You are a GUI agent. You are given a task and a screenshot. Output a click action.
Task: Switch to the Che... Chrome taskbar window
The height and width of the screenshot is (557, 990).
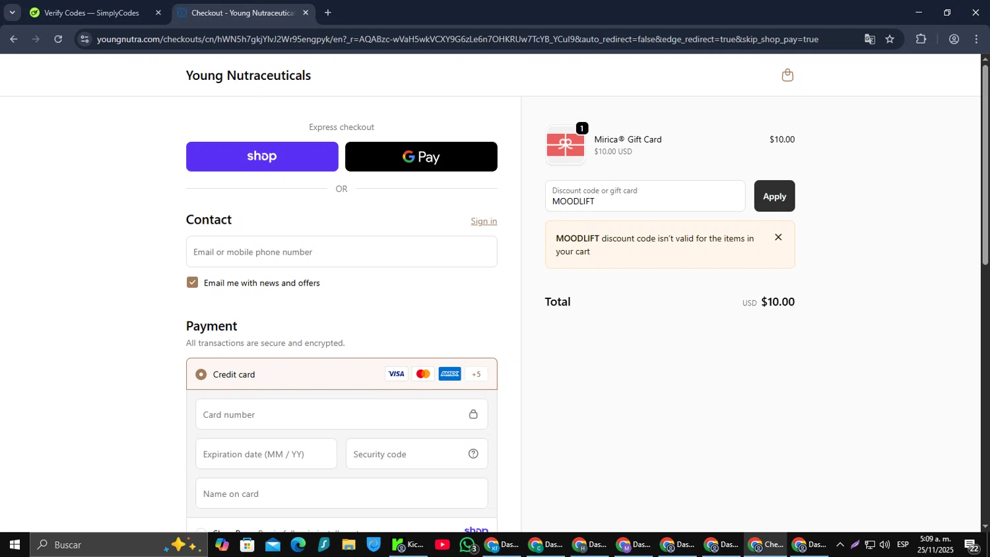(766, 544)
